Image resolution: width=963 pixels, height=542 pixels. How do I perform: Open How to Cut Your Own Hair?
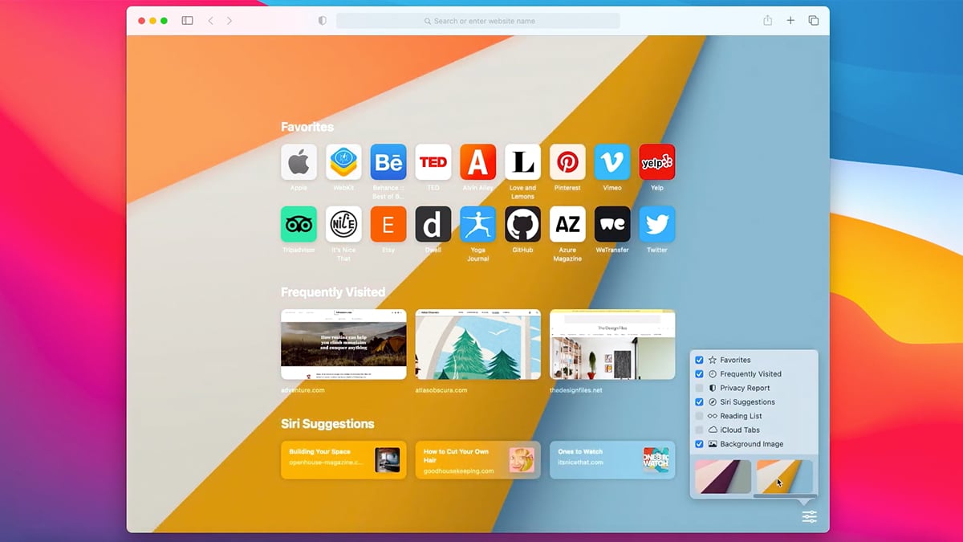(478, 460)
